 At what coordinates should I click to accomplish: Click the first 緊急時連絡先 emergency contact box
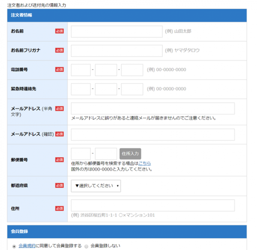tap(81, 89)
